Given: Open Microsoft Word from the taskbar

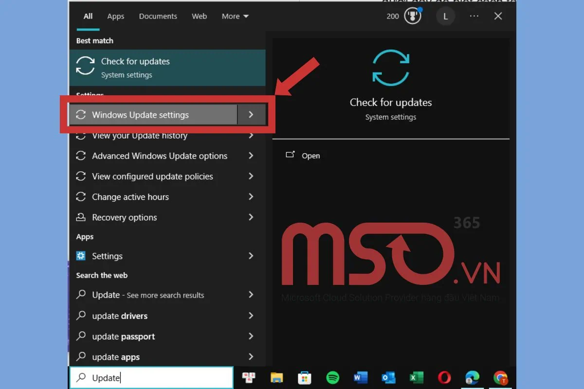Looking at the screenshot, I should 361,377.
